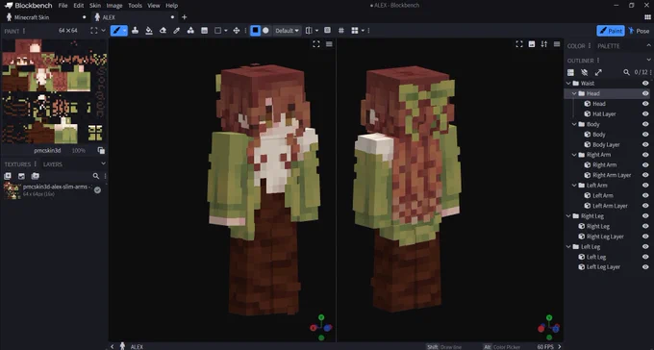Select the pmcskin3d-alex-slim-arms texture
The width and height of the screenshot is (654, 350).
coord(54,190)
